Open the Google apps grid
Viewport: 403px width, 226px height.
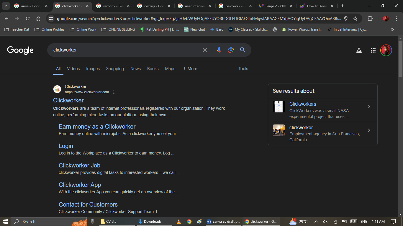coord(373,50)
